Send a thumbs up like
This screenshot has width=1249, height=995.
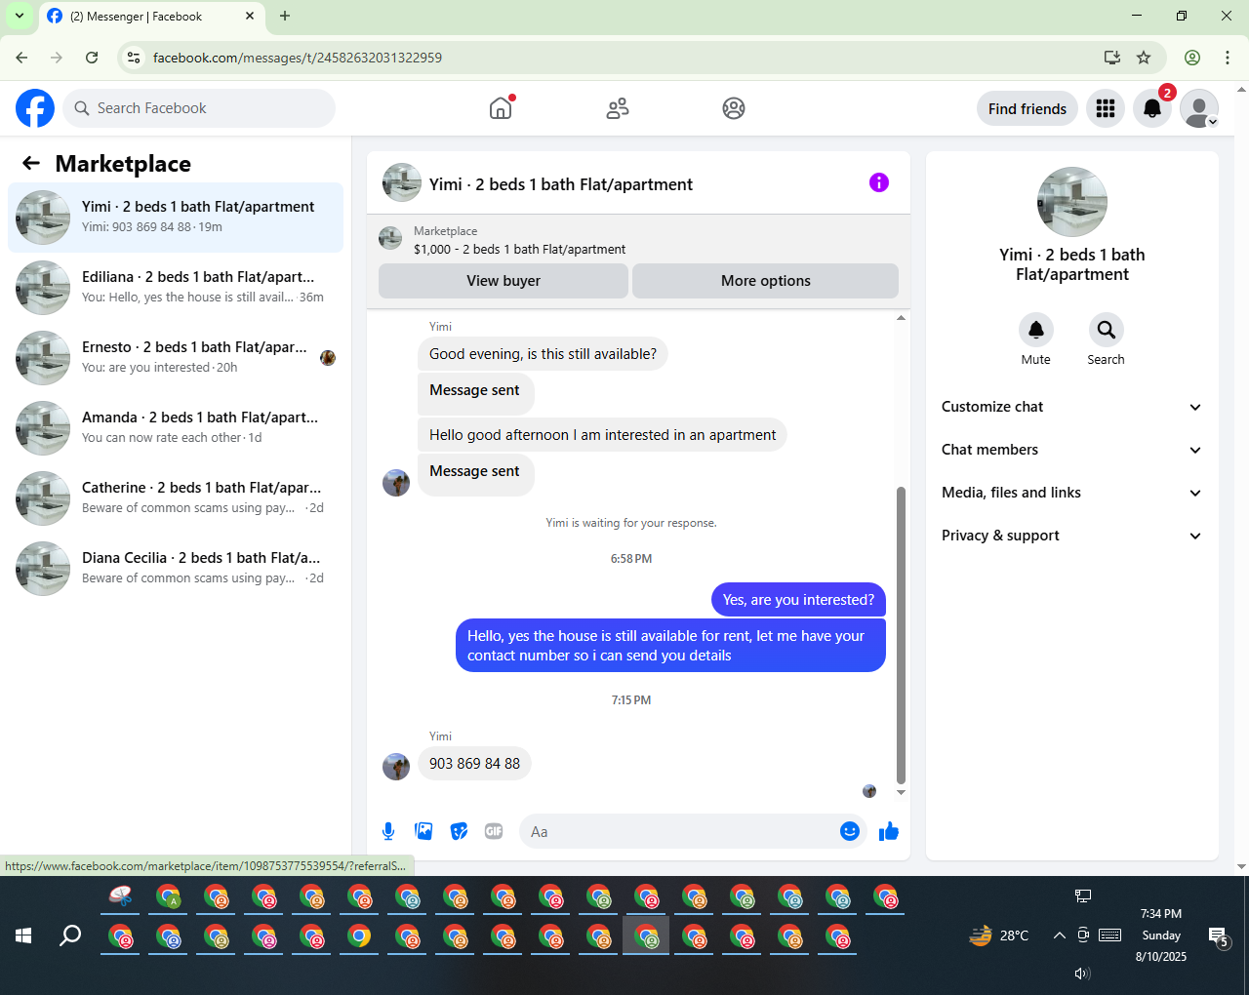point(889,831)
